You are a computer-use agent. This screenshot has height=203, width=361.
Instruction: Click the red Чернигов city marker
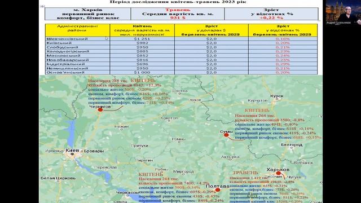click(100, 110)
